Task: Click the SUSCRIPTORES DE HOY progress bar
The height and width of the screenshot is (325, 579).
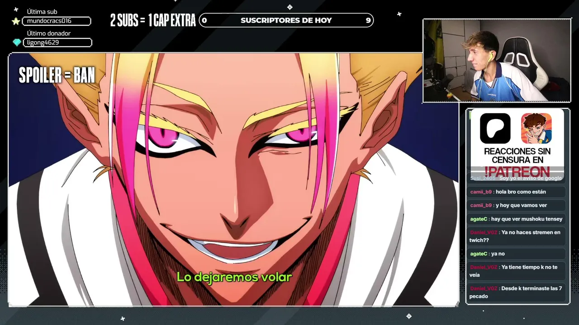Action: click(286, 20)
